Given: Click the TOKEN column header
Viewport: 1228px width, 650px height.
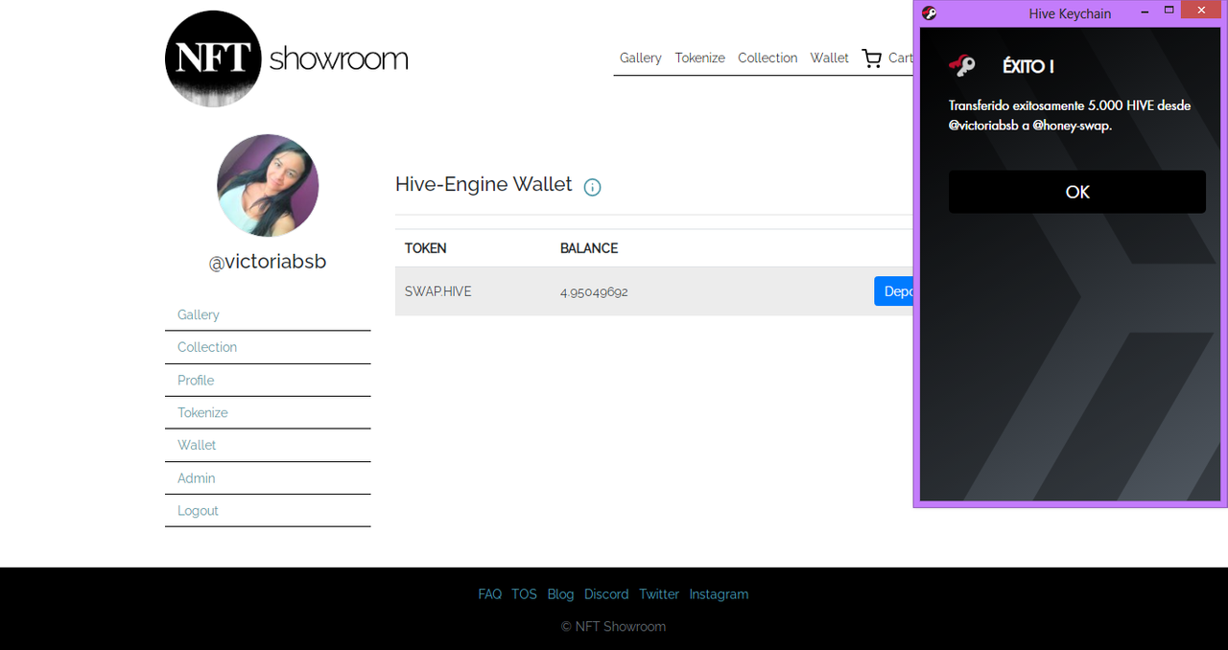Looking at the screenshot, I should click(425, 248).
